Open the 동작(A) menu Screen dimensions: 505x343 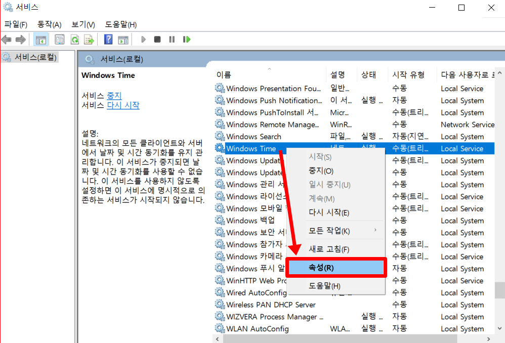click(49, 24)
